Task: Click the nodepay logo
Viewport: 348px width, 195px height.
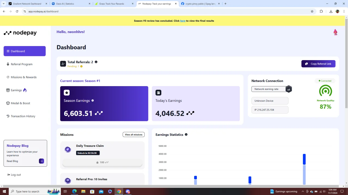Action: click(x=20, y=33)
